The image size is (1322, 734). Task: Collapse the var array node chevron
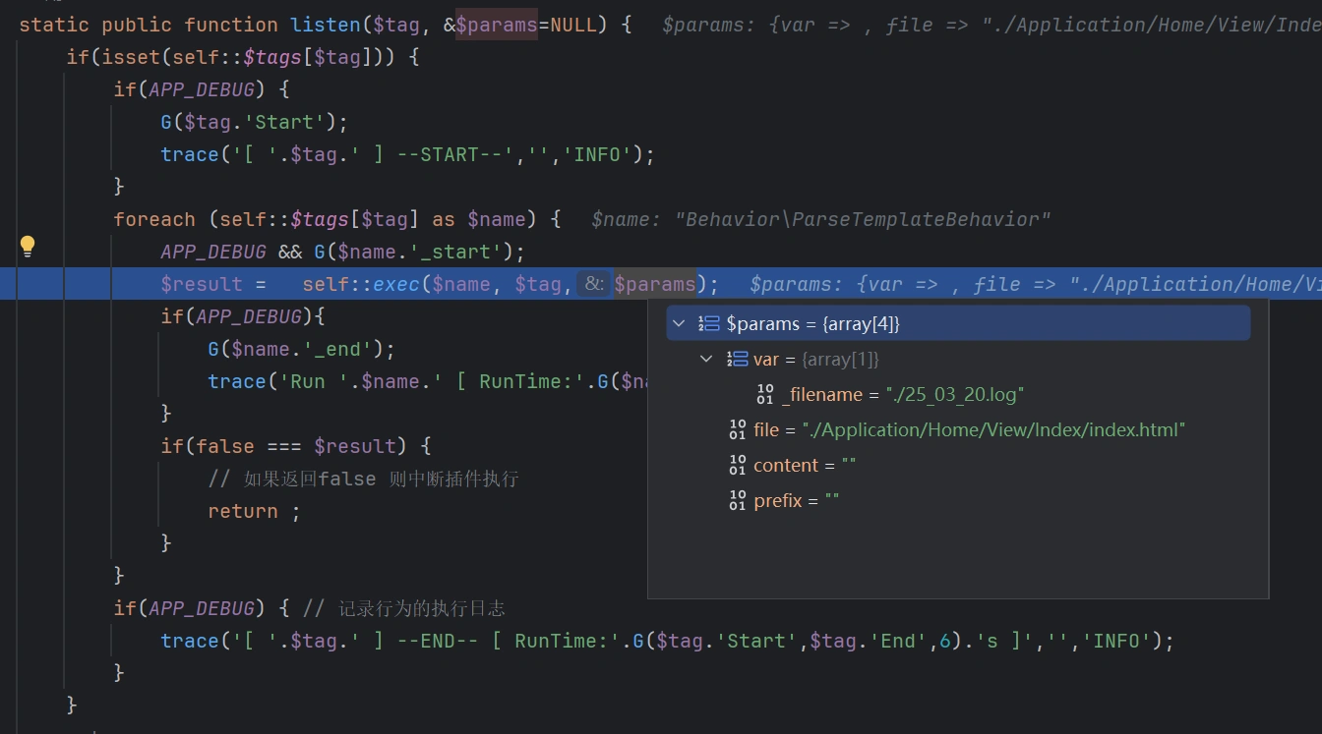(706, 359)
